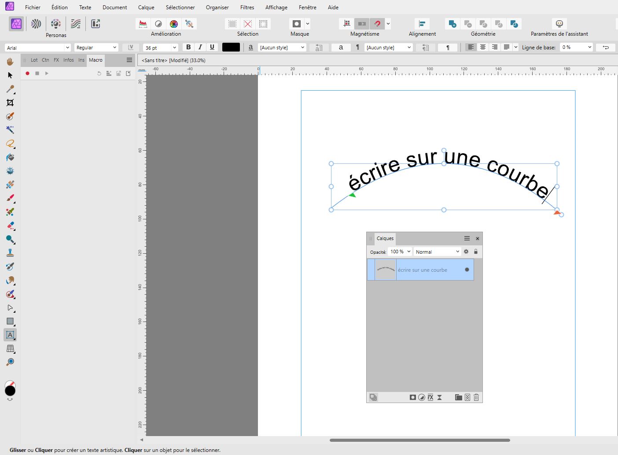Choose the Selection Brush tool
Image resolution: width=618 pixels, height=455 pixels.
coord(10,116)
